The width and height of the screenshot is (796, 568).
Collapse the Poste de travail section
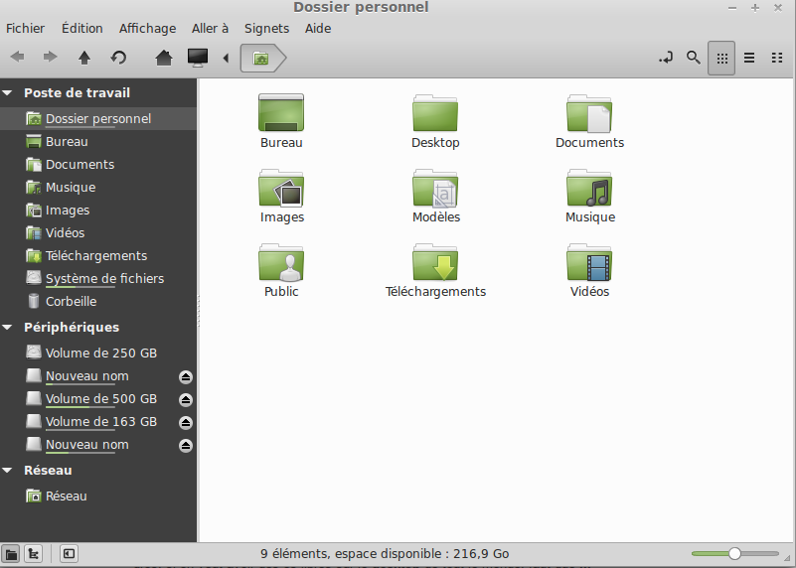[7, 92]
